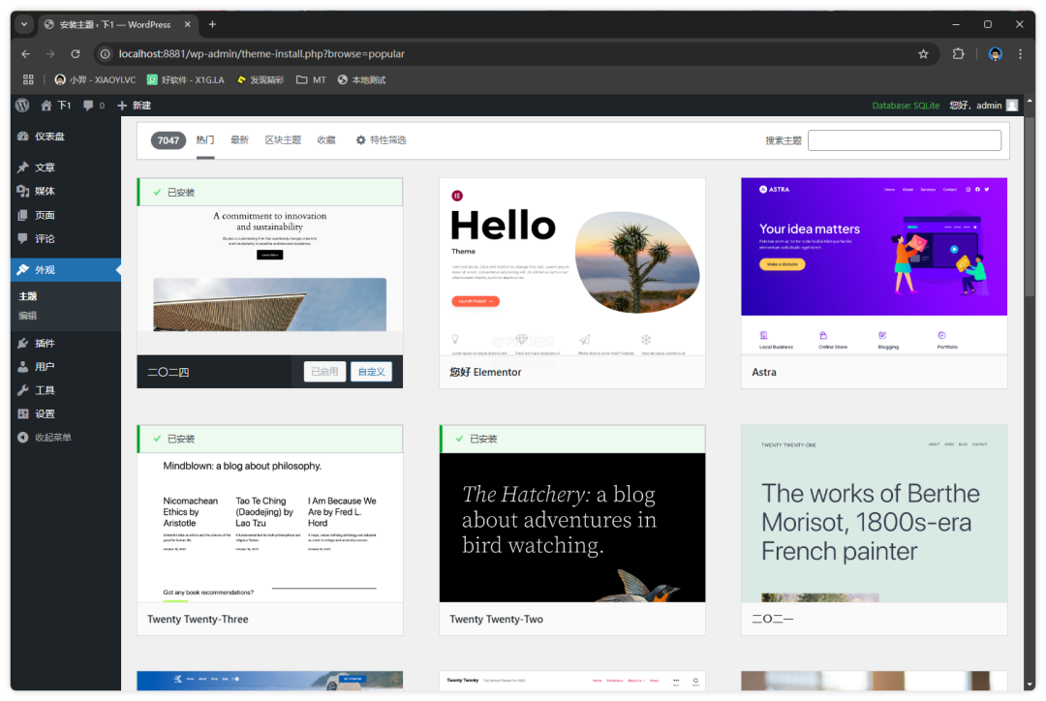Open 文章 posts menu in sidebar

(66, 168)
